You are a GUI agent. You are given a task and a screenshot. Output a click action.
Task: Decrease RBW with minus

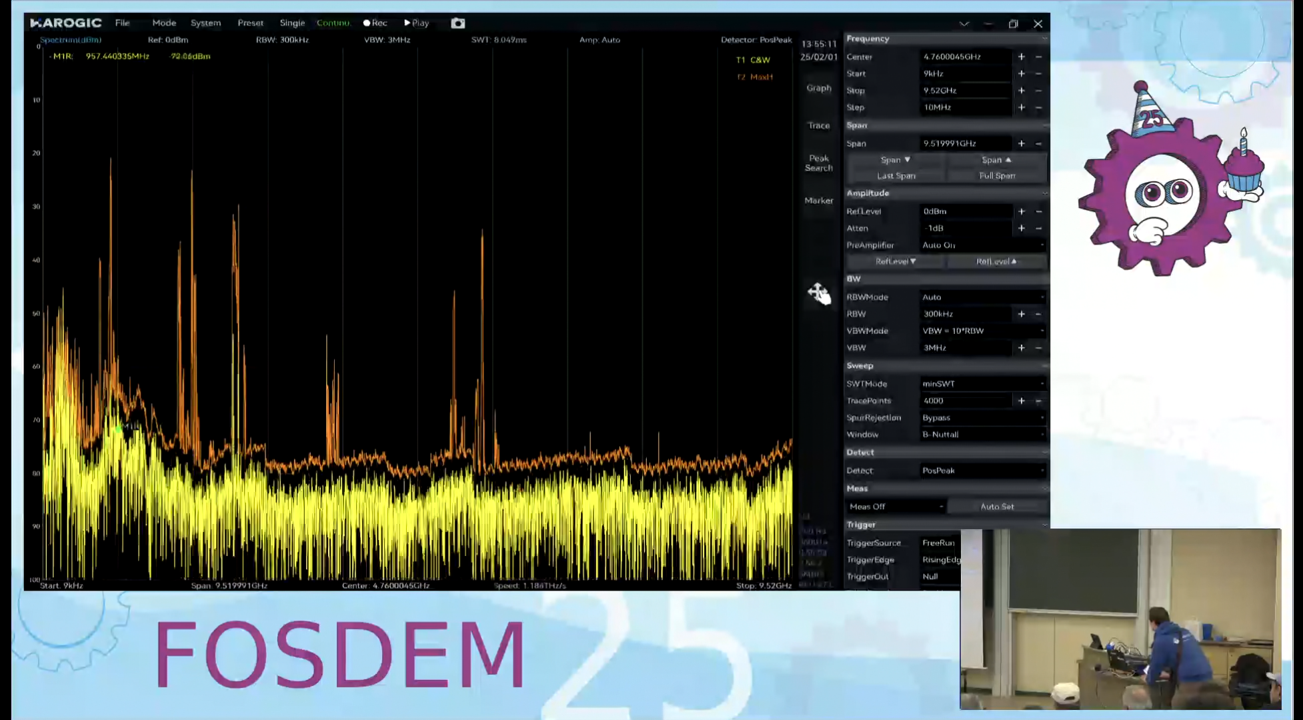[1038, 314]
